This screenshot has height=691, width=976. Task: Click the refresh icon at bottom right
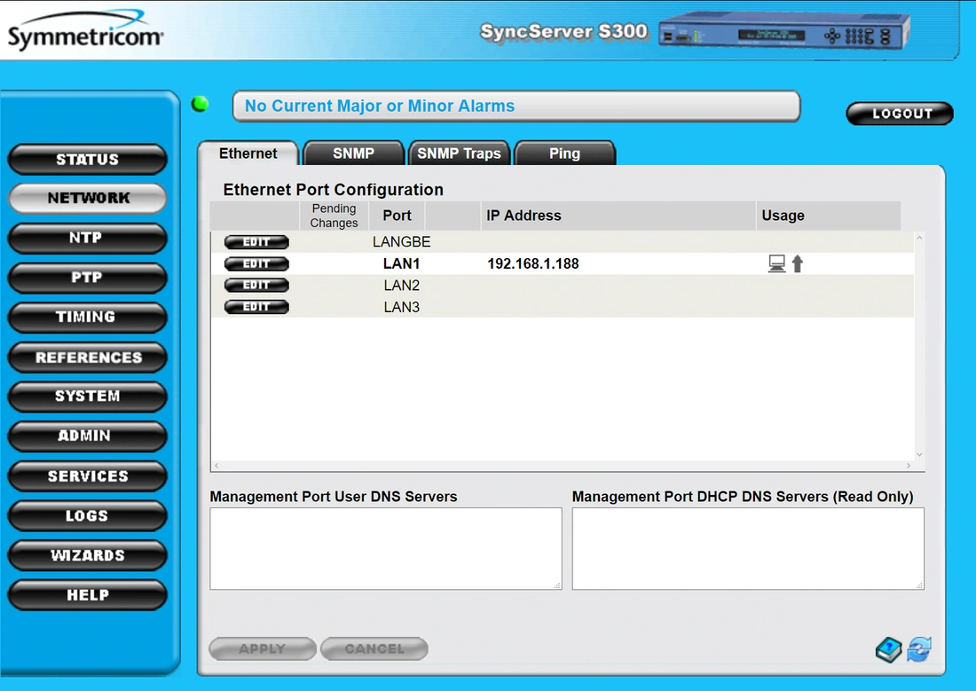pos(919,649)
